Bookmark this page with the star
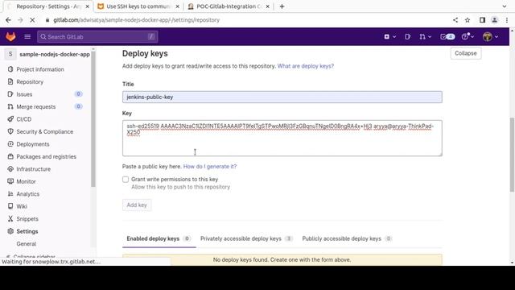Viewport: 515px width, 290px height. pos(468,20)
